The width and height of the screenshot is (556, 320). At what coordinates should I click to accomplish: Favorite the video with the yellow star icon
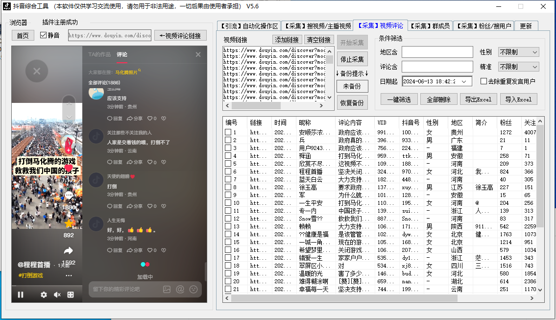69,223
